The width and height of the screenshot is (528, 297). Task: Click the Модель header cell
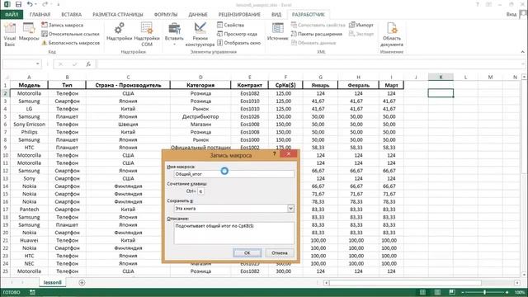coord(29,85)
